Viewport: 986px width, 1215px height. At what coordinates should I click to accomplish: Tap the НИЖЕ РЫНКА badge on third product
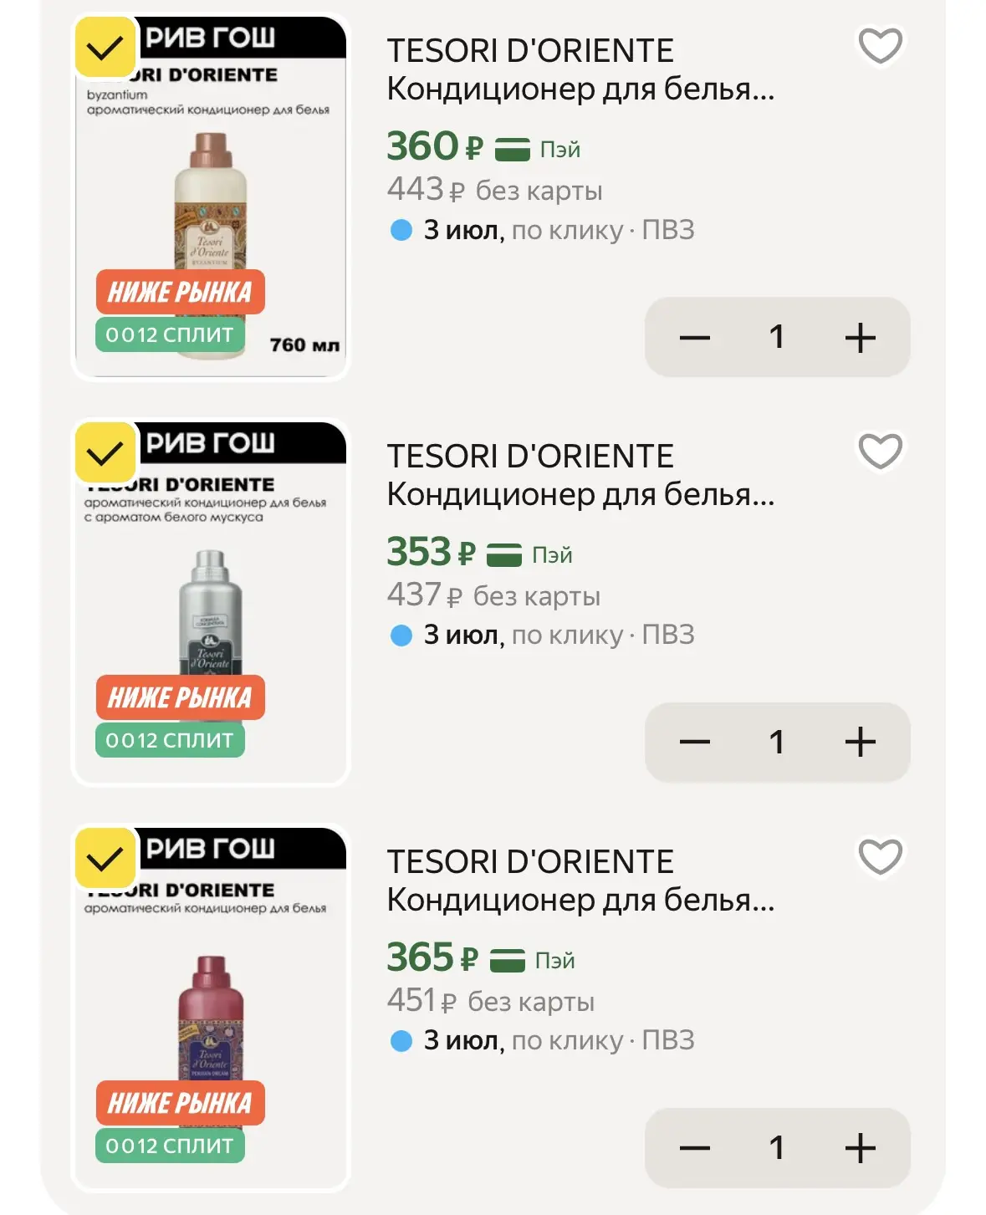coord(180,1103)
